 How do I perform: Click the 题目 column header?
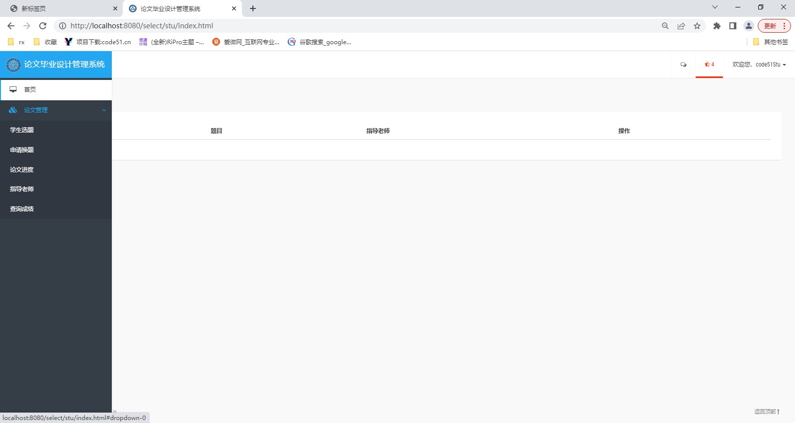216,131
